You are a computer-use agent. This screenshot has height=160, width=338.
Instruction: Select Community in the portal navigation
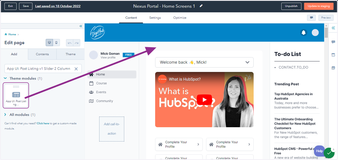[x=104, y=101]
